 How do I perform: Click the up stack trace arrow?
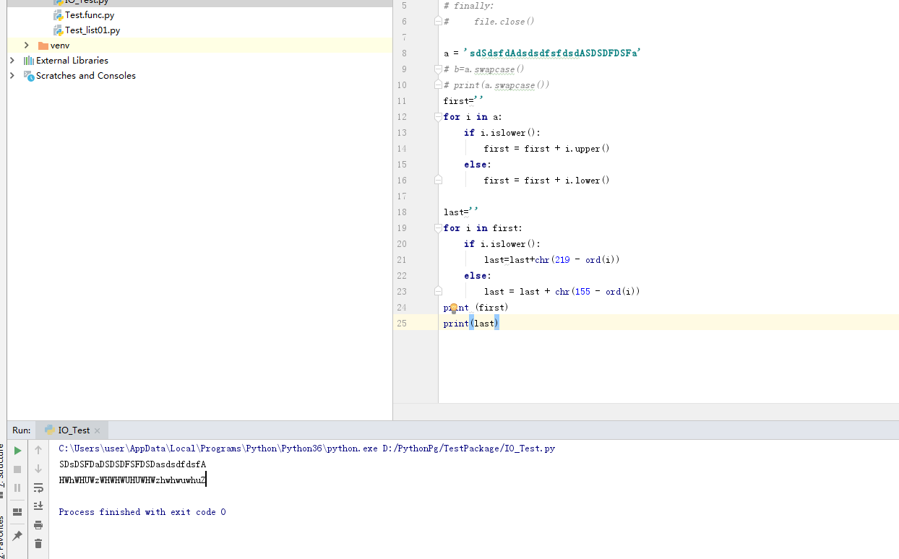pos(38,450)
